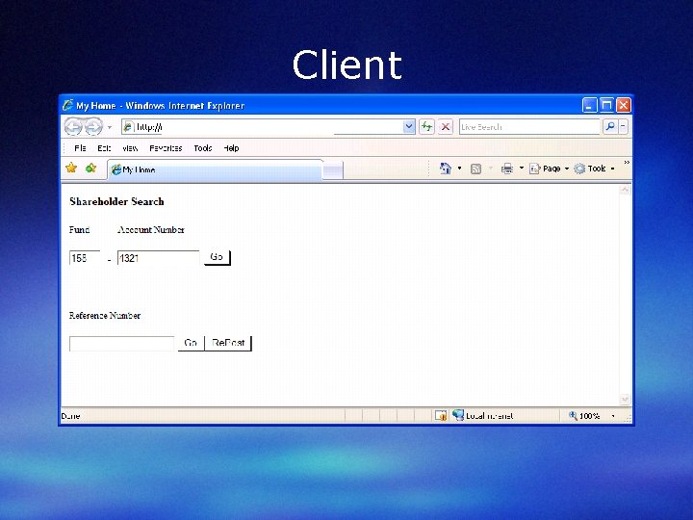693x520 pixels.
Task: Click the RSS feeds icon
Action: click(x=476, y=169)
